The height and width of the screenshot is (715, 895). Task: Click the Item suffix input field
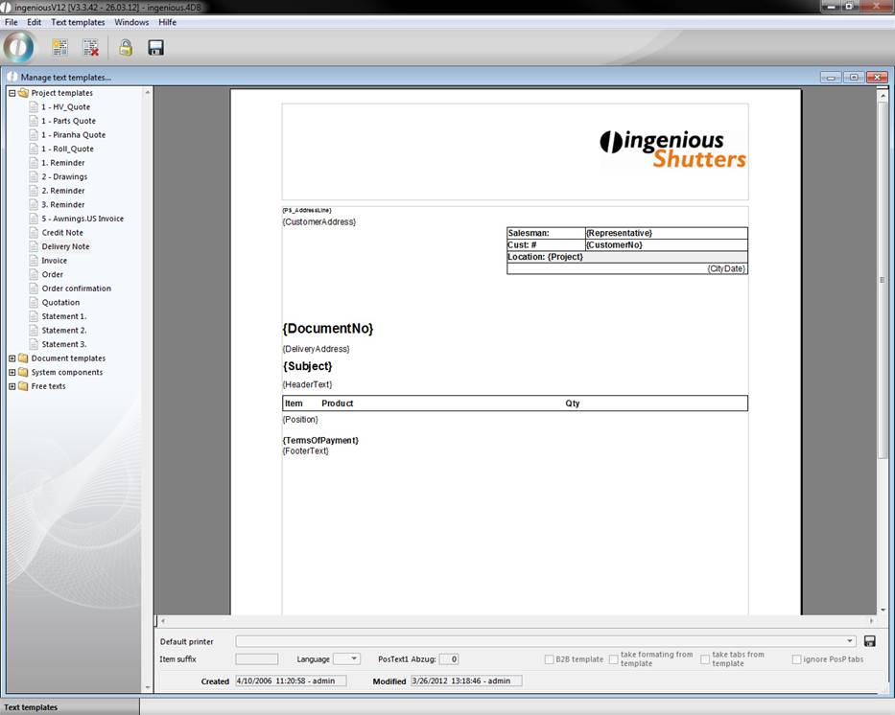pos(256,659)
